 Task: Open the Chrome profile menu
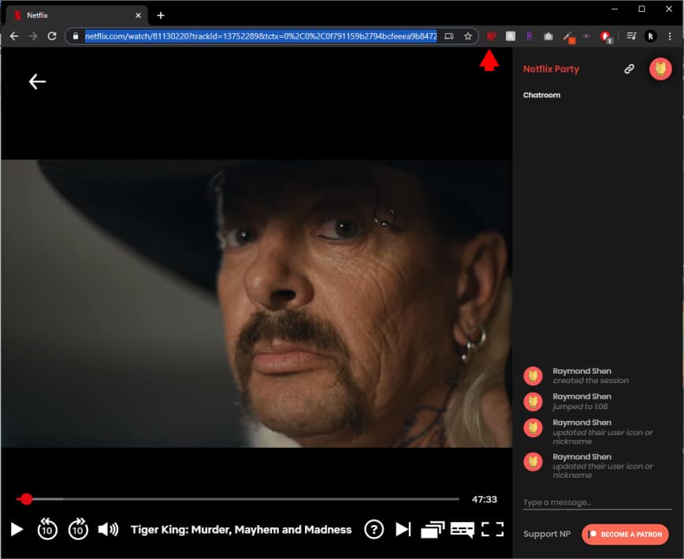tap(649, 35)
